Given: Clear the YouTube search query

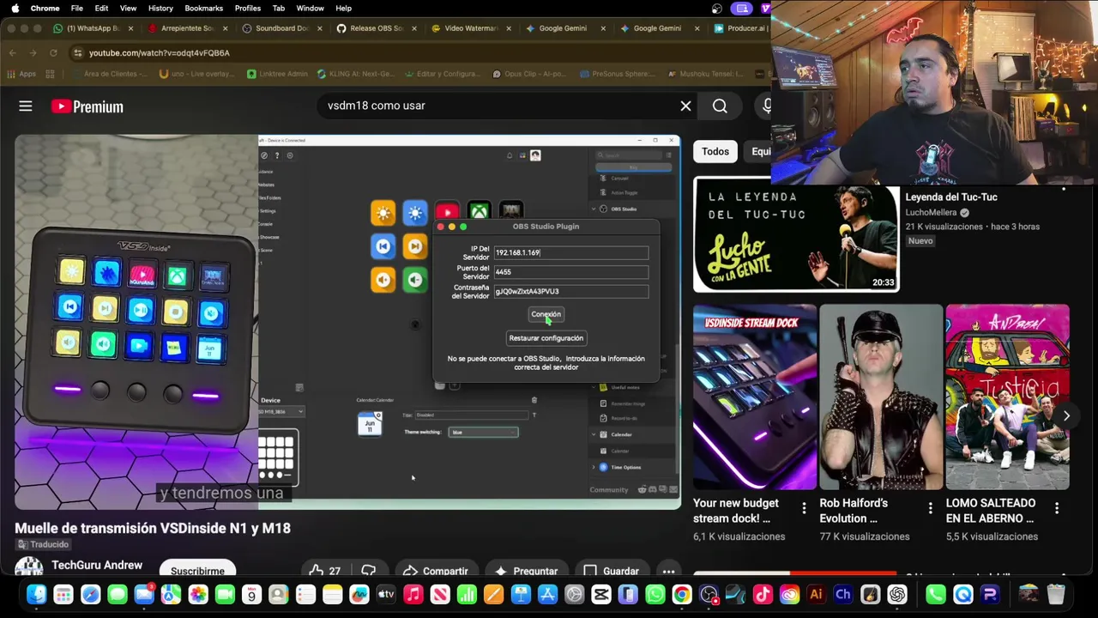Looking at the screenshot, I should coord(685,106).
